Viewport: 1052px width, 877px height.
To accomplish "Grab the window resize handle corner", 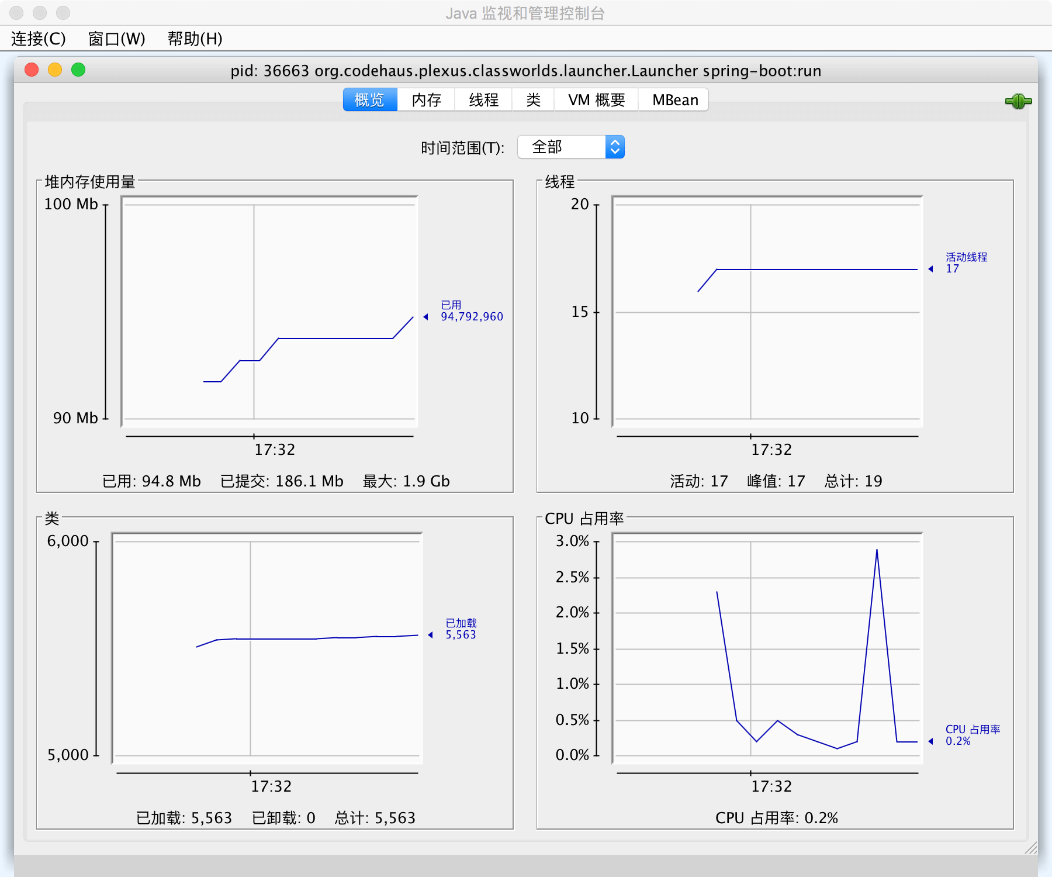I will (1031, 848).
